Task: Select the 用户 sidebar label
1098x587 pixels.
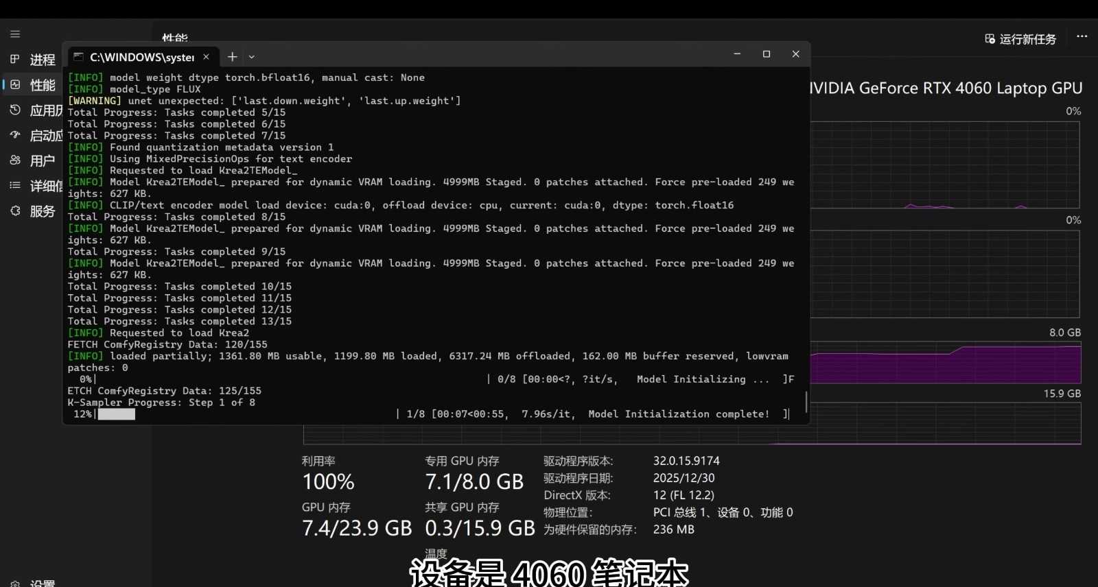Action: 43,161
